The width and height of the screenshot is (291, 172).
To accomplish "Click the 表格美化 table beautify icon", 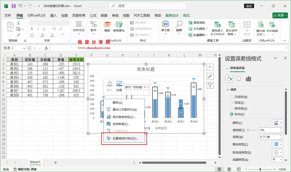I will pyautogui.click(x=119, y=25).
